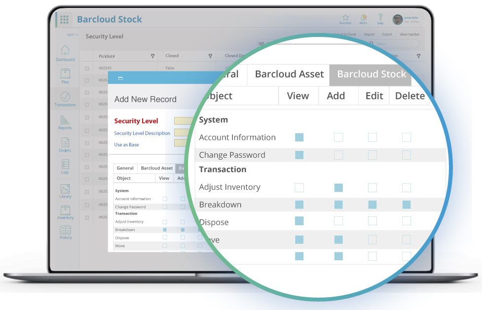Open the filter on the rightmost table column
The height and width of the screenshot is (310, 482).
point(418,56)
